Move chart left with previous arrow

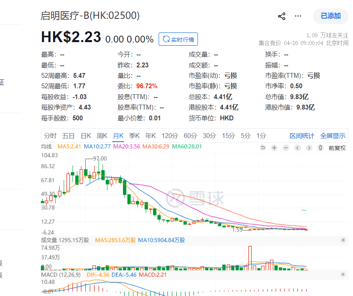pos(297,148)
